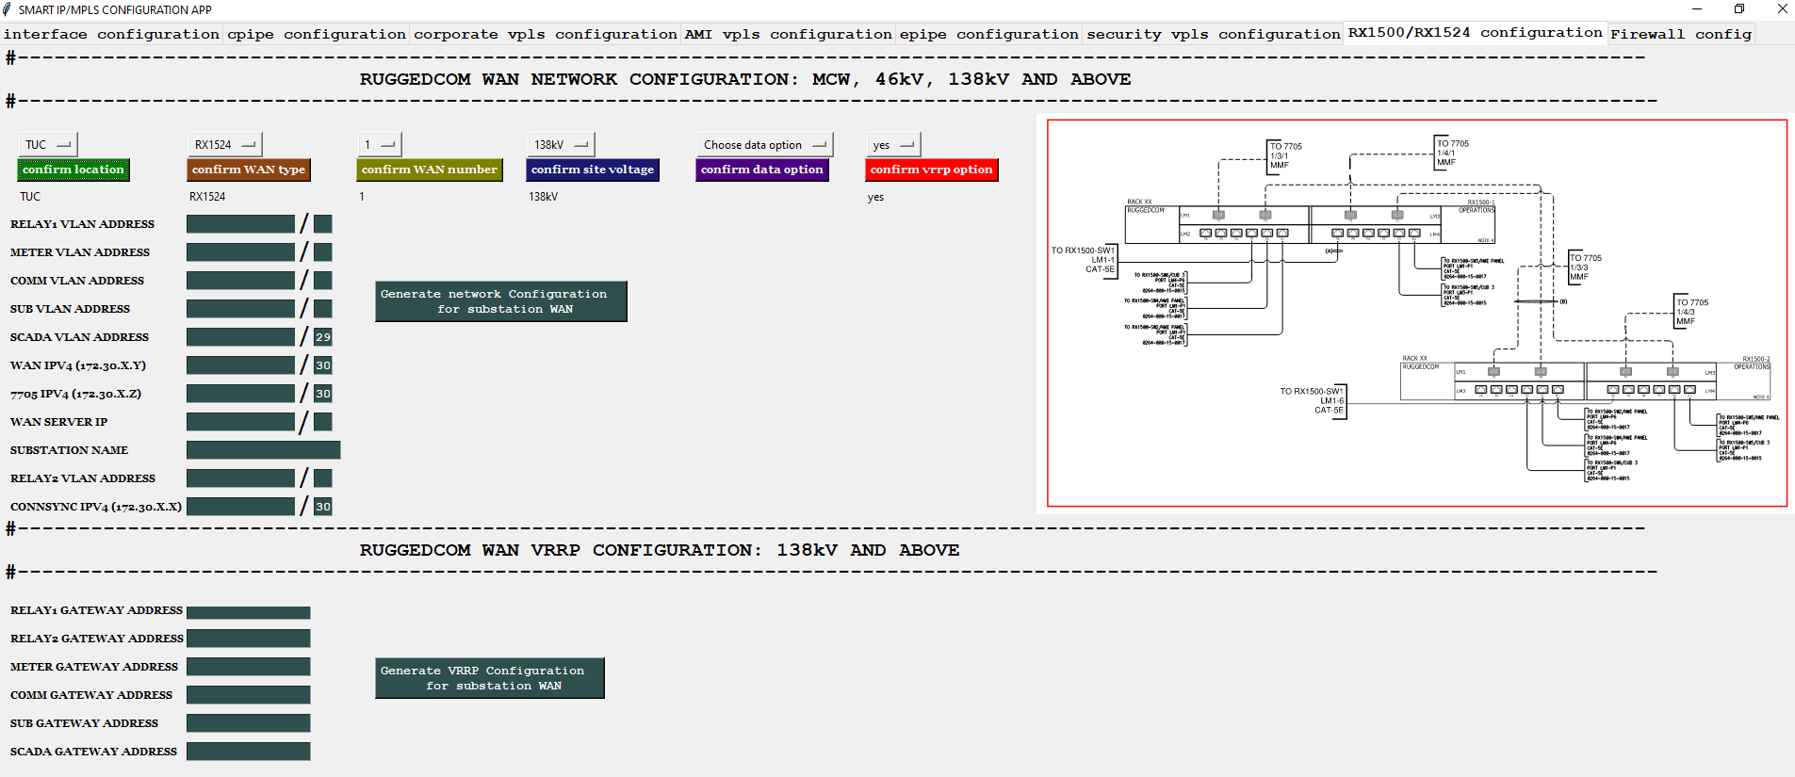Viewport: 1795px width, 777px height.
Task: Expand the RX1524 WAN type dropdown
Action: pyautogui.click(x=225, y=144)
